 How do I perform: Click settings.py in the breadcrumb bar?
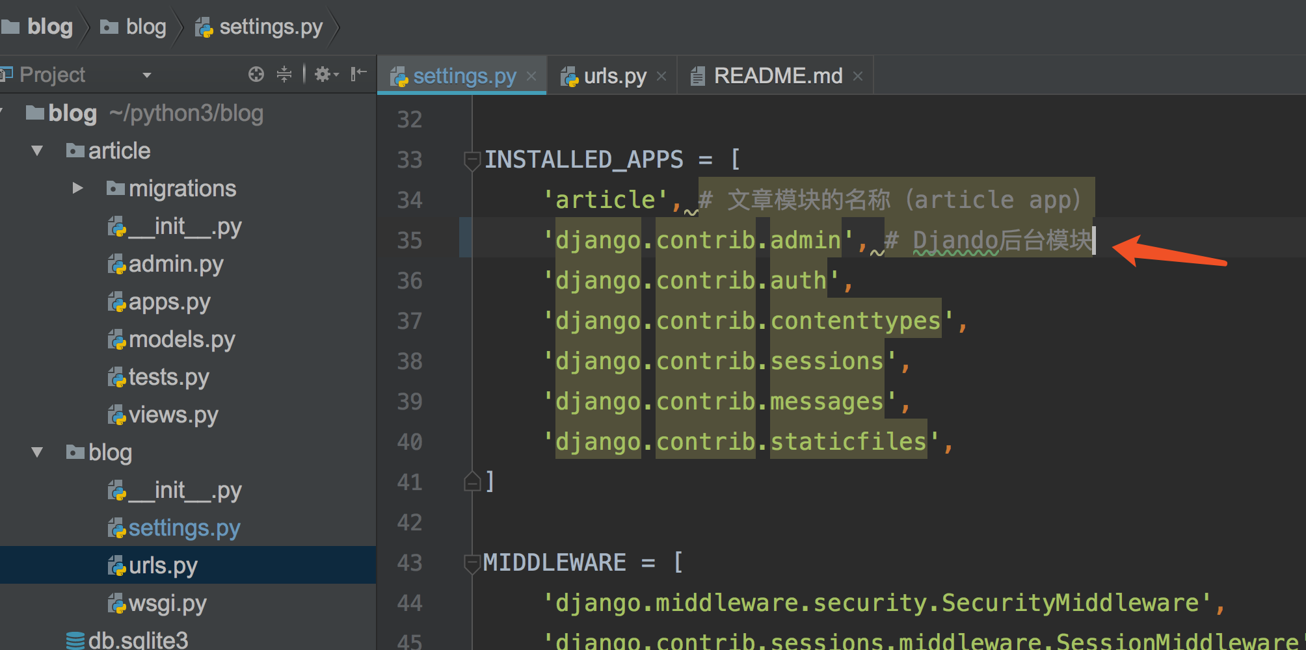coord(270,27)
